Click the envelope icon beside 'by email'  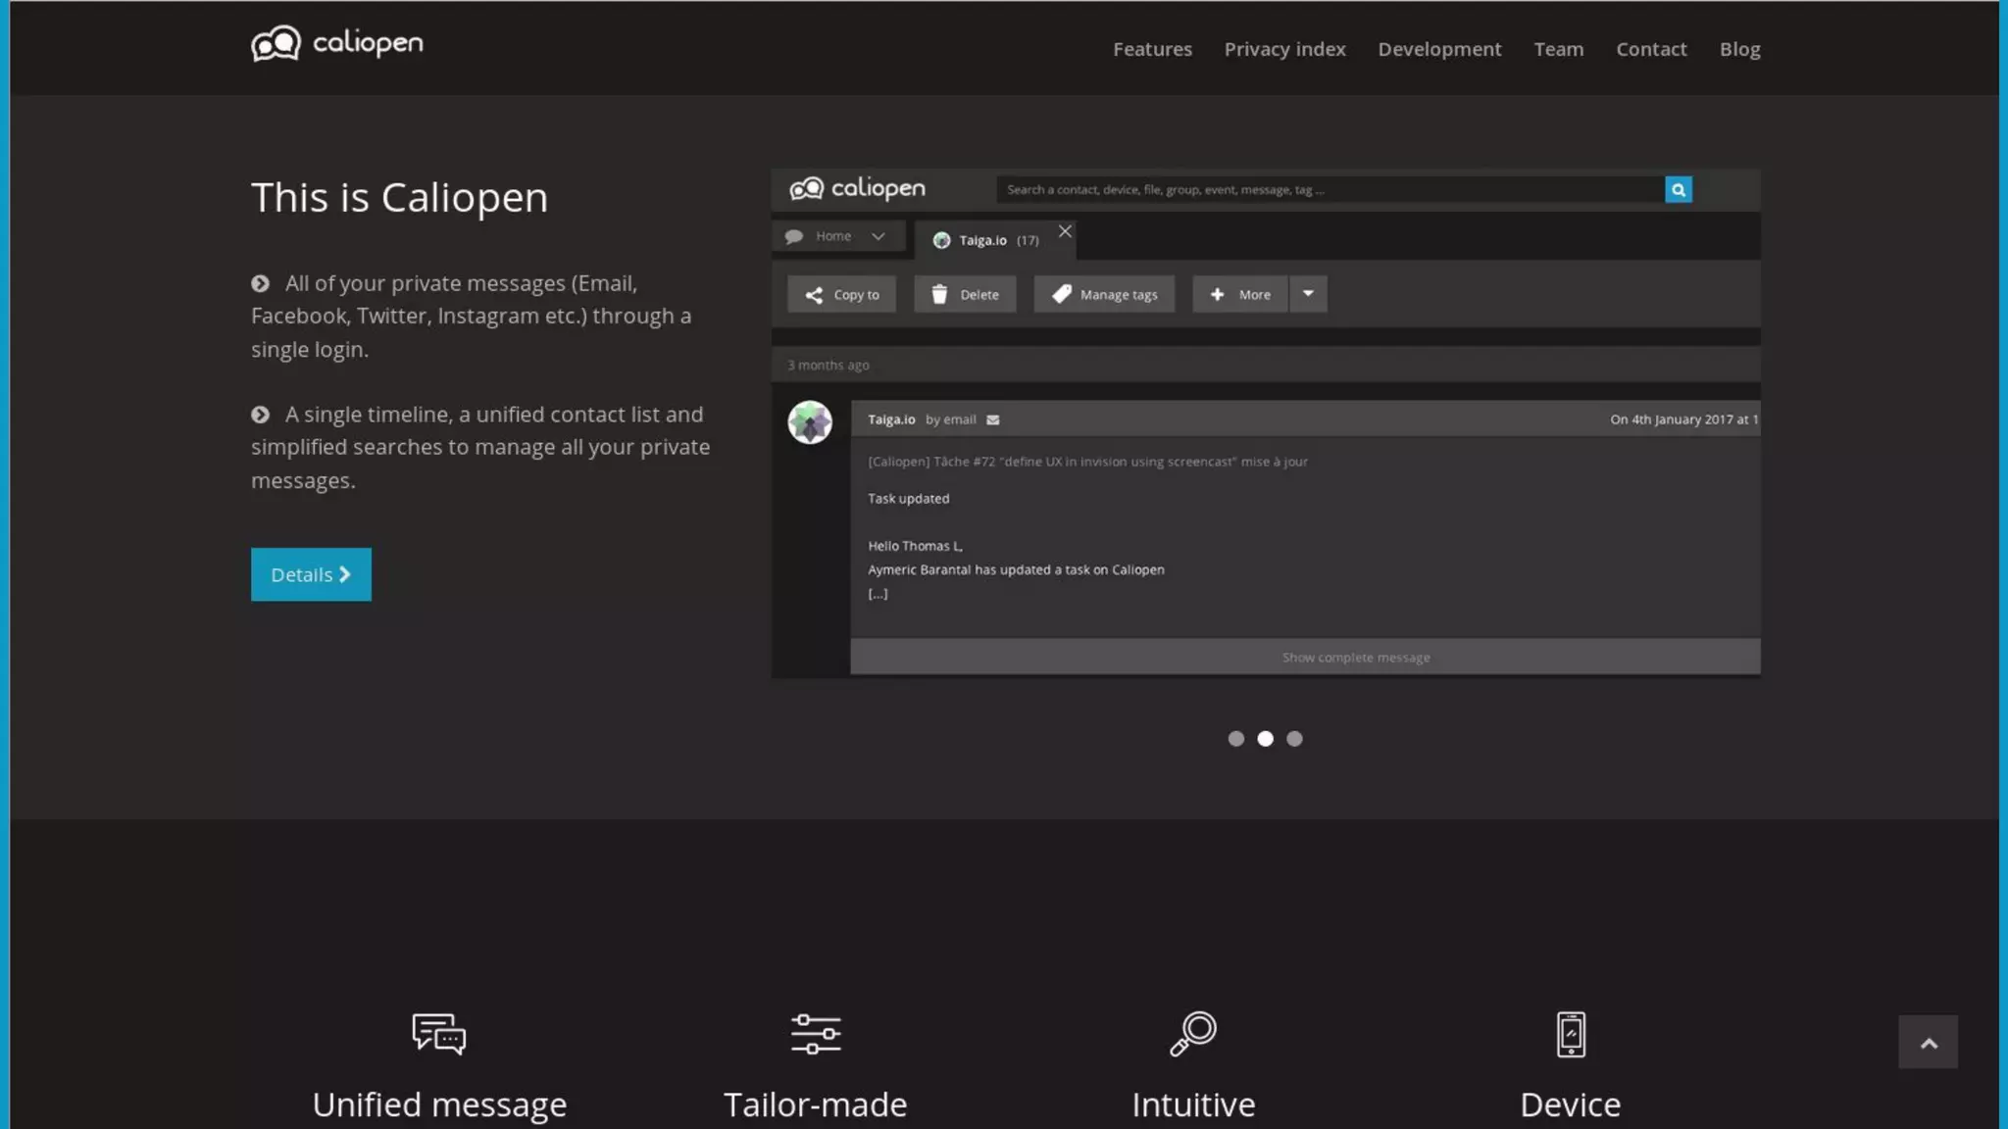pyautogui.click(x=992, y=420)
